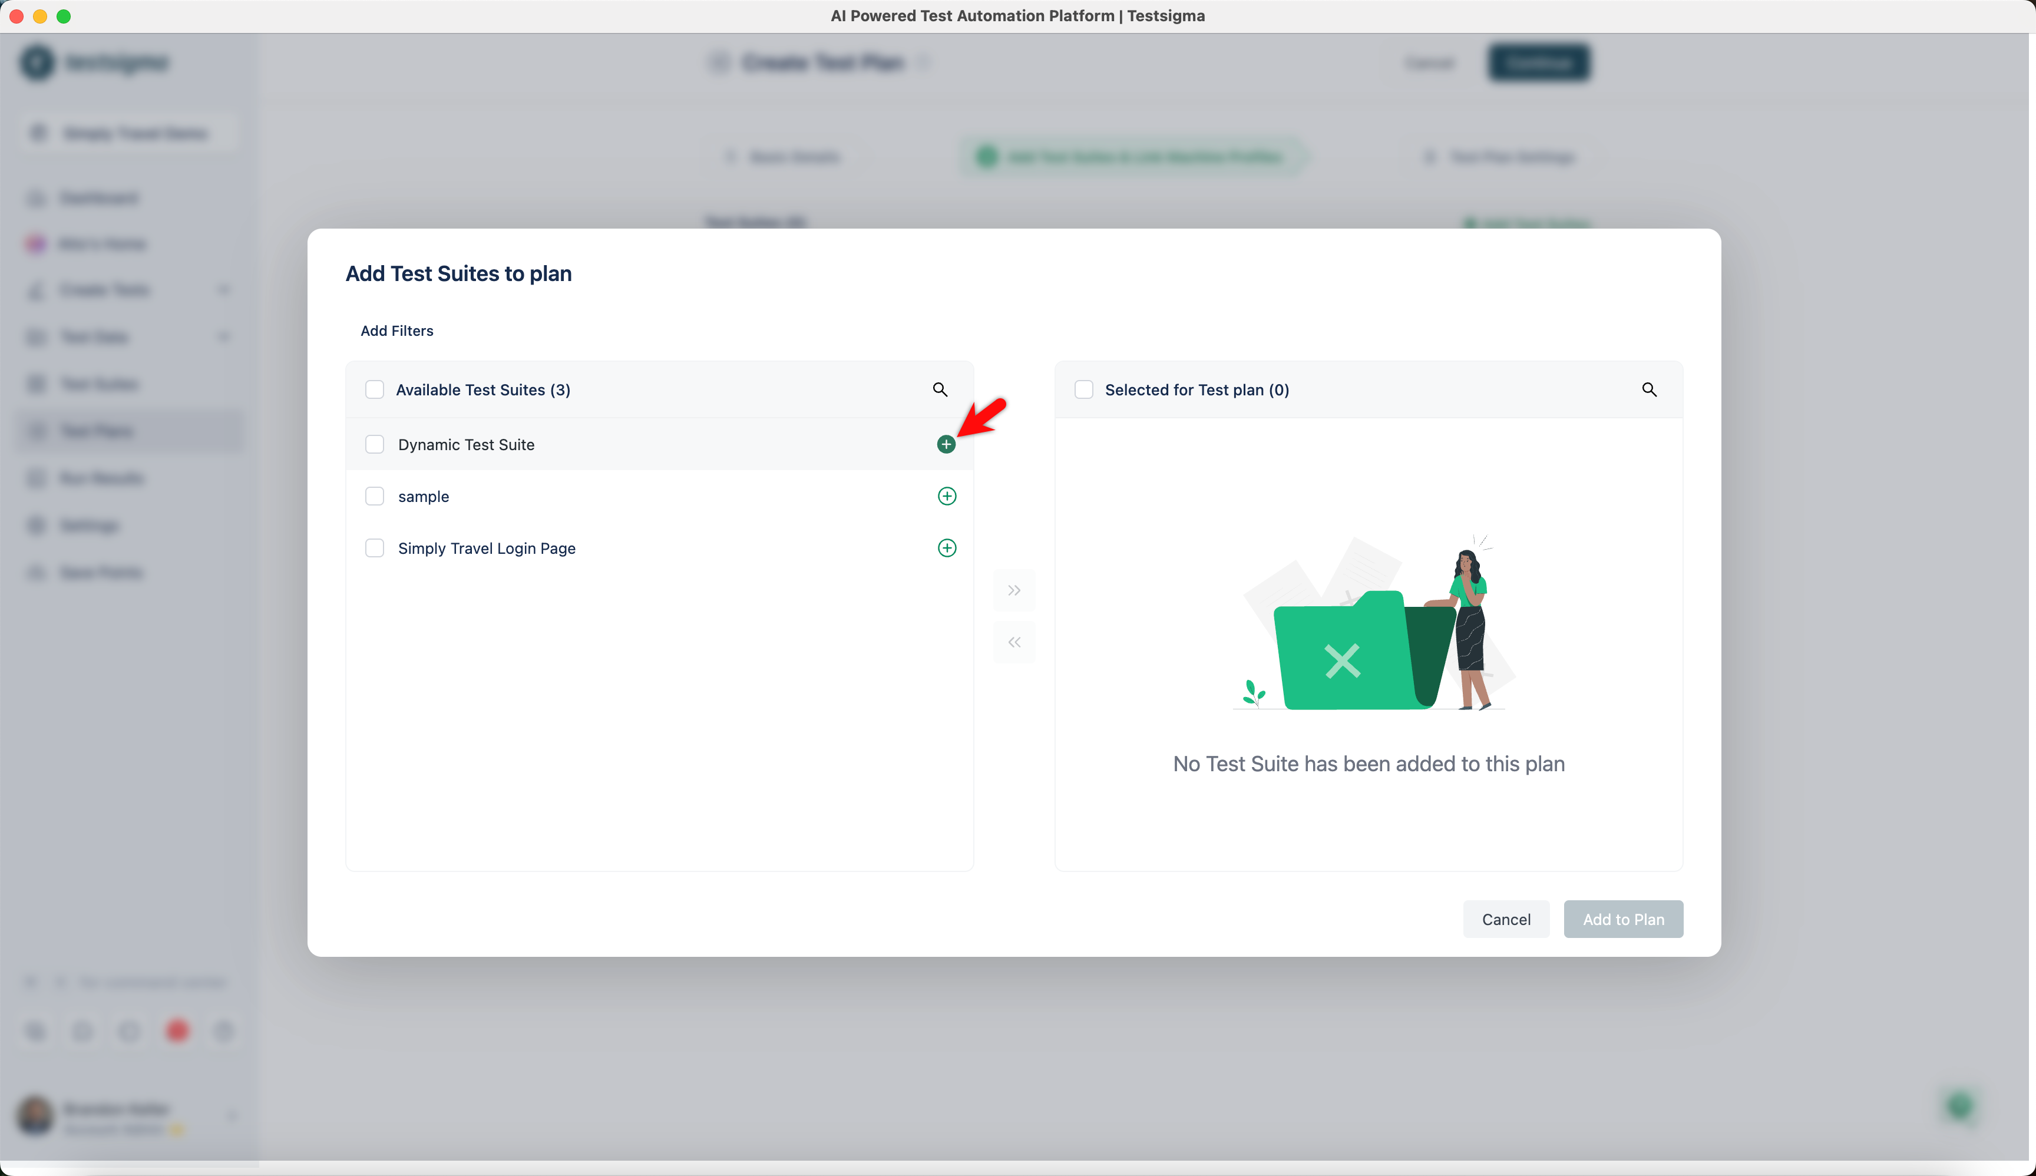
Task: Click the red recording icon in the sidebar
Action: (178, 1030)
